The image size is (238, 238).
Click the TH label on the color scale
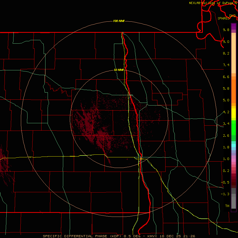[x=227, y=206]
